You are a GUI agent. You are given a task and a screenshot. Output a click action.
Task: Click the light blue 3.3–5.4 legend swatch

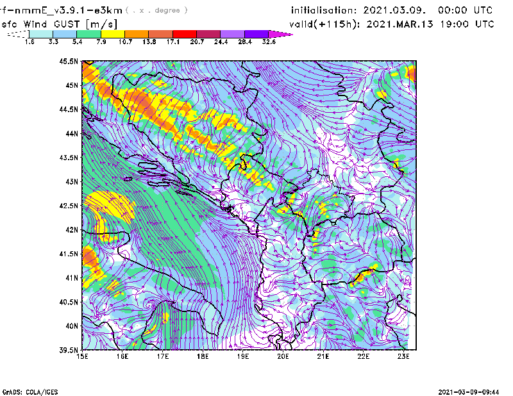click(65, 34)
